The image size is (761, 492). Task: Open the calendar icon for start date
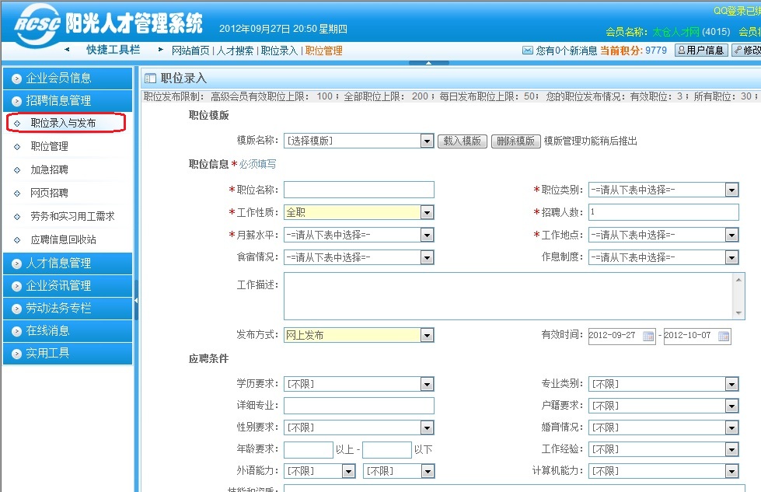point(648,336)
